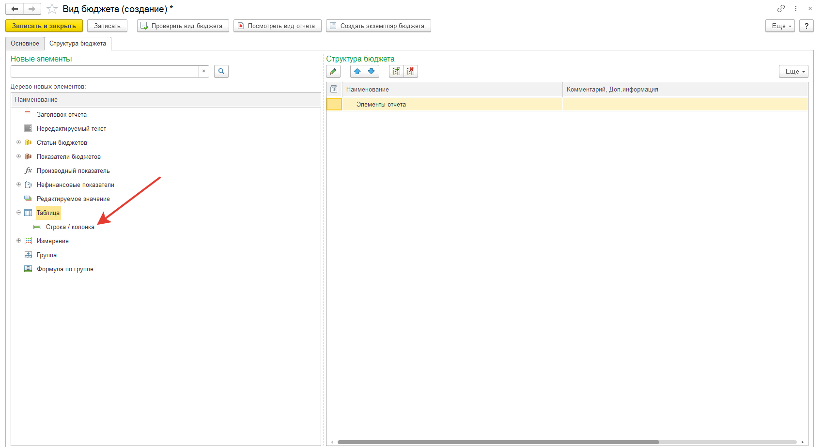
Task: Expand the Статьи бюджетов tree node
Action: [x=19, y=142]
